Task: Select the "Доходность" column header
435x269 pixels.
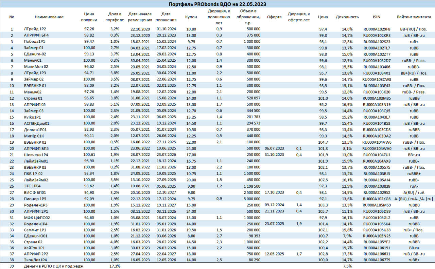Action: pos(347,17)
